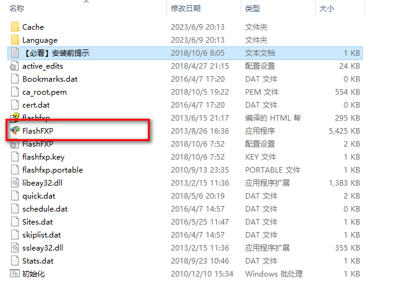Select the skiplist.dat file name
Viewport: 416px width, 292px height.
(x=41, y=235)
